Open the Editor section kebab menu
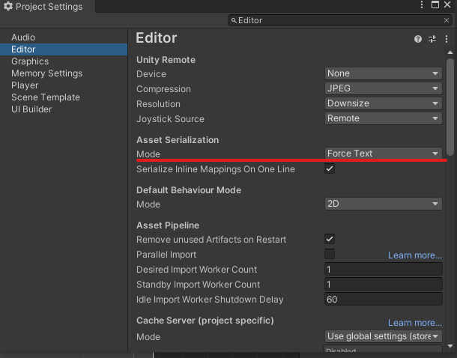This screenshot has height=358, width=457. (x=447, y=39)
